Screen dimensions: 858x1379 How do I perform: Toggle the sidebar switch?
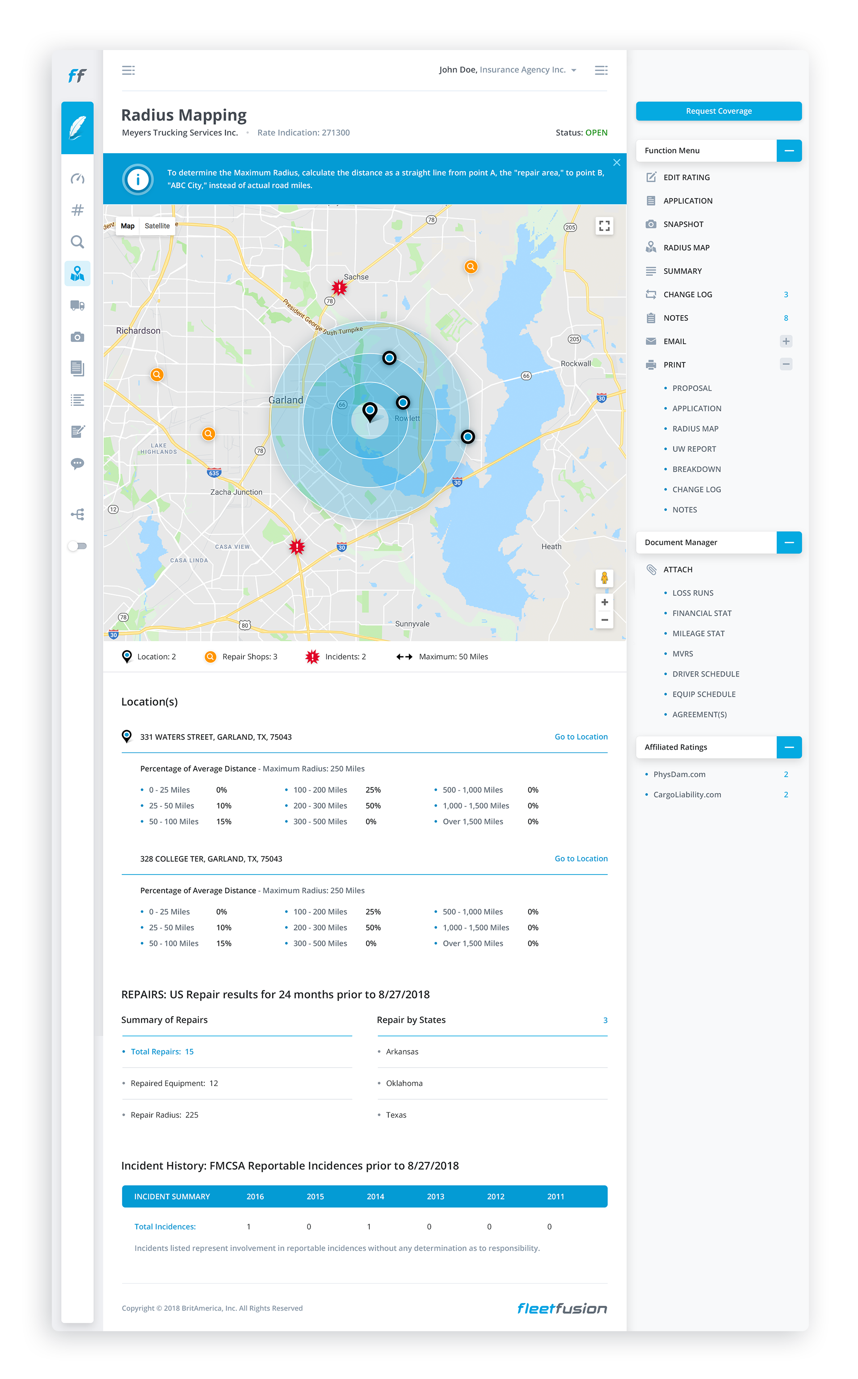pos(77,546)
